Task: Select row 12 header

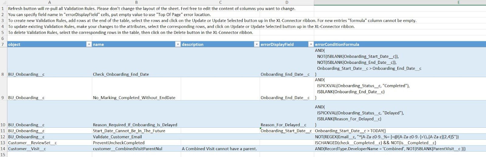Action: click(x=3, y=137)
